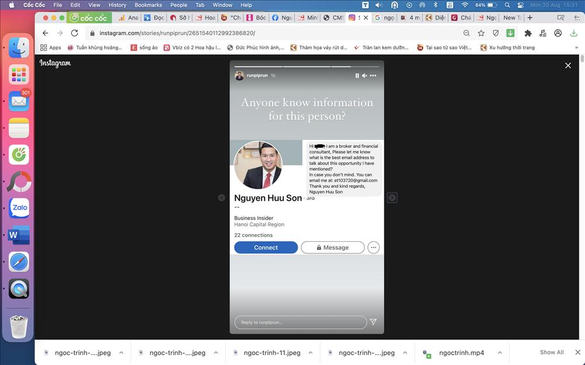Pause the Instagram story playback

pyautogui.click(x=357, y=75)
